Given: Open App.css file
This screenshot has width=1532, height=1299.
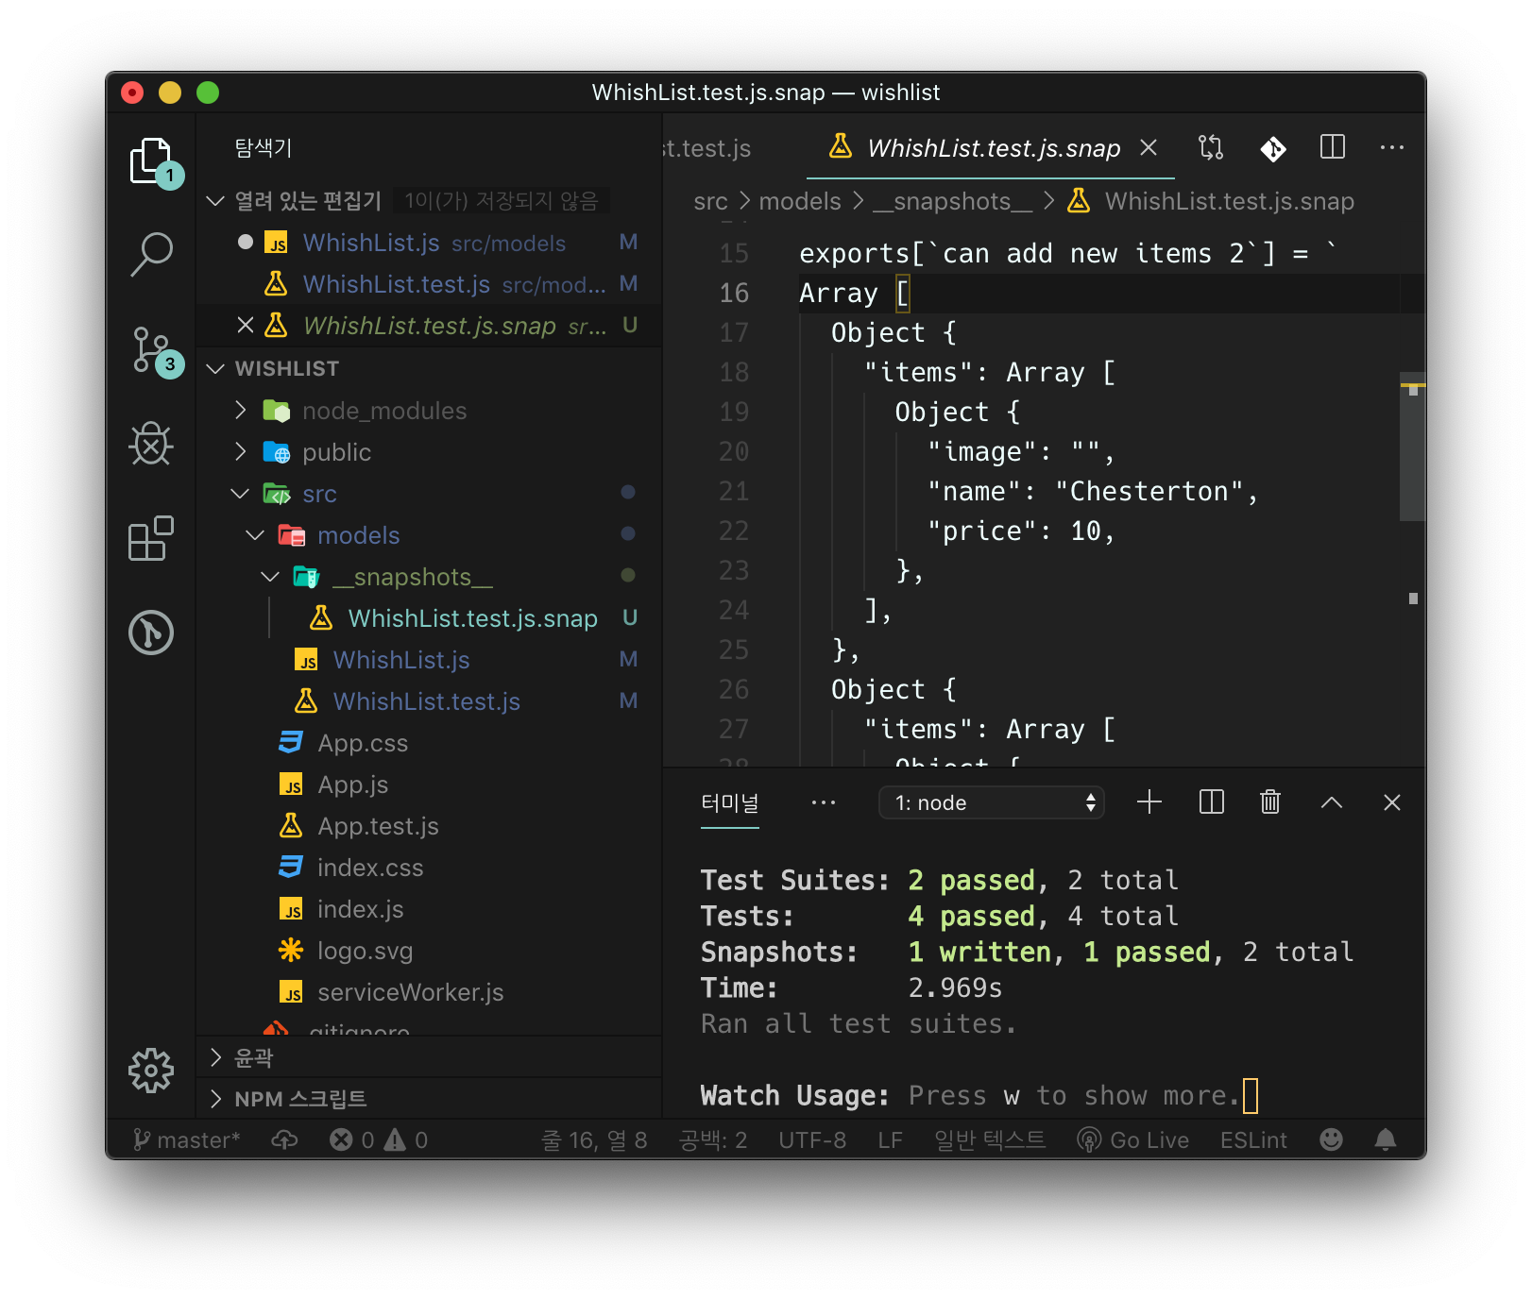Looking at the screenshot, I should pos(430,743).
